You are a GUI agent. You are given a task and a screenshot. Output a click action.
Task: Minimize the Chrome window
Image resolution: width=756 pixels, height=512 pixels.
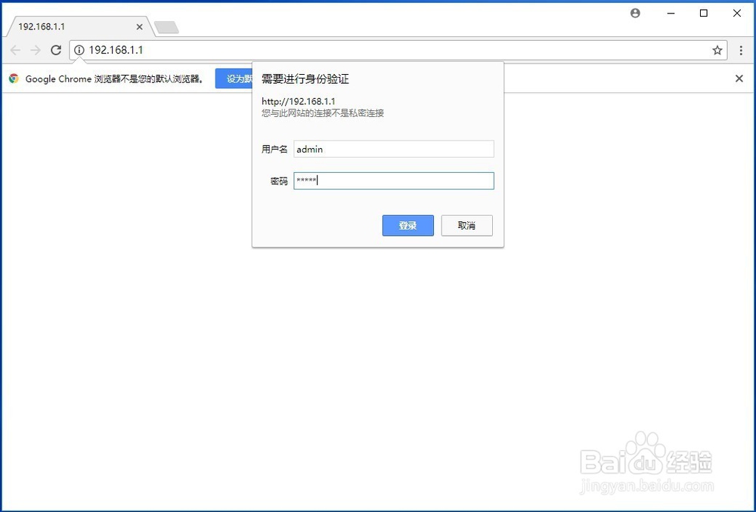click(671, 14)
